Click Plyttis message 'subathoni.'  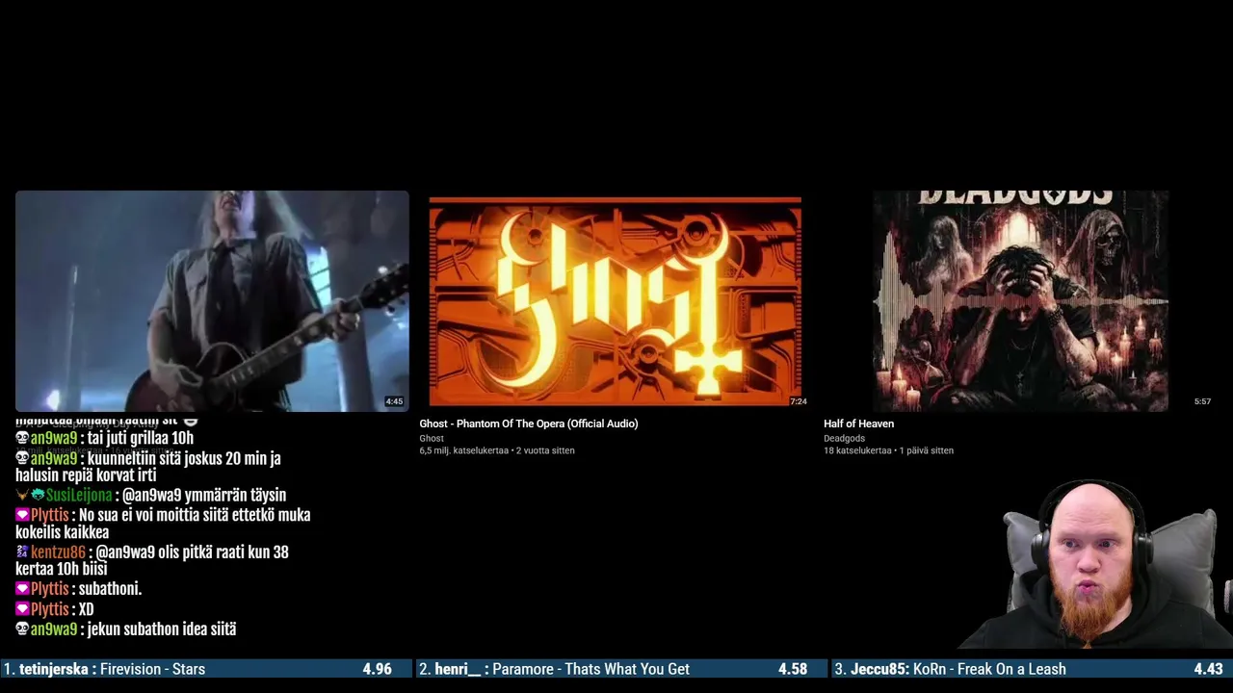tap(110, 589)
